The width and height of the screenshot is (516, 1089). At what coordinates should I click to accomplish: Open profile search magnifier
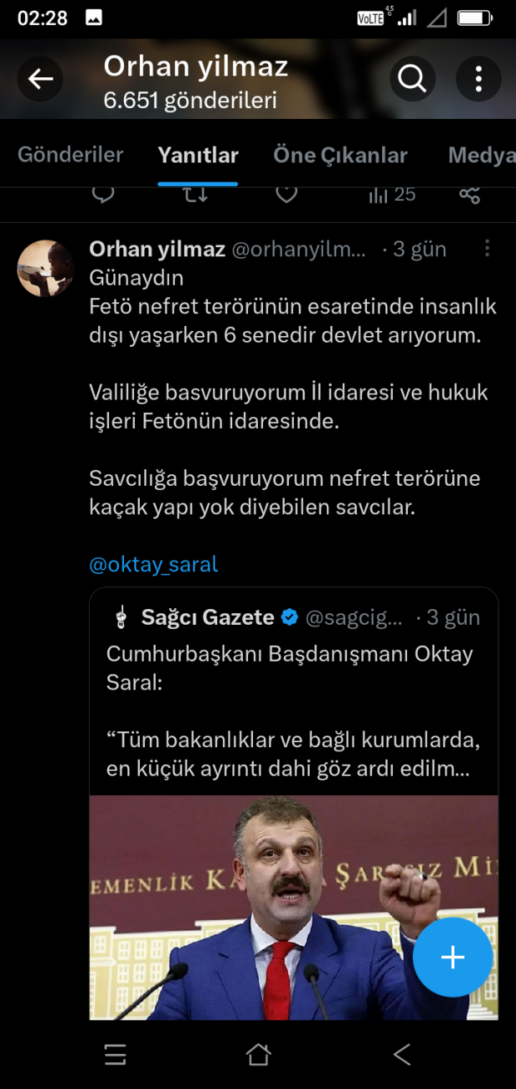click(x=412, y=79)
